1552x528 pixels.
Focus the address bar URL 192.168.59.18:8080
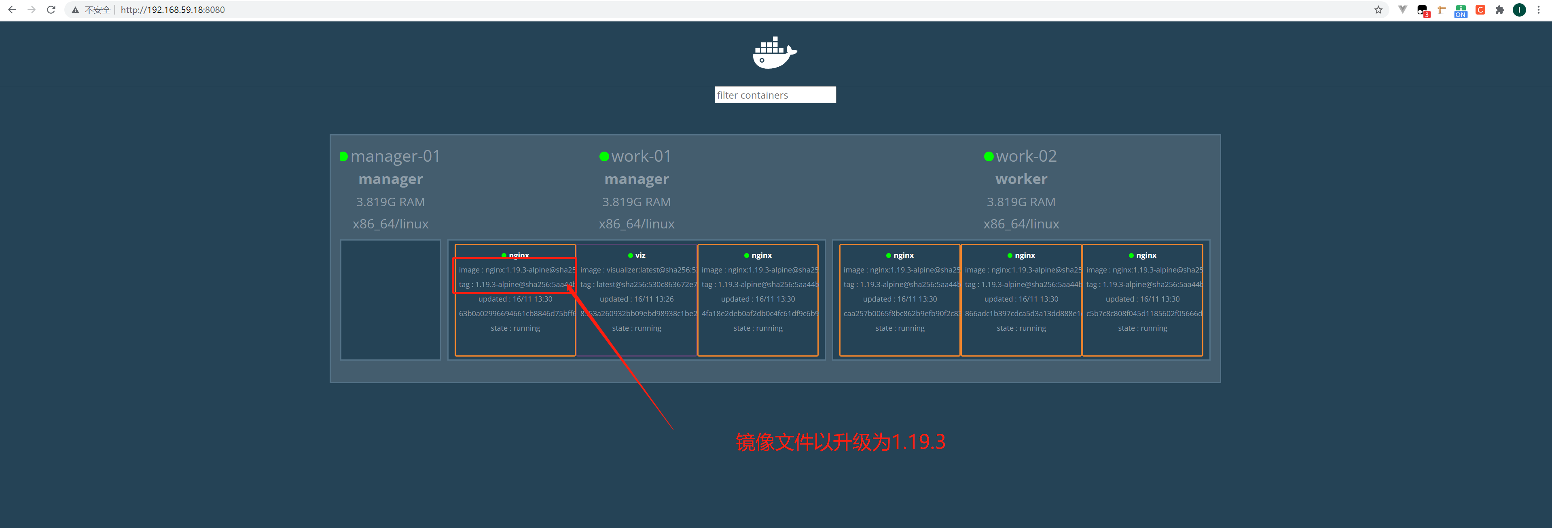(x=173, y=10)
